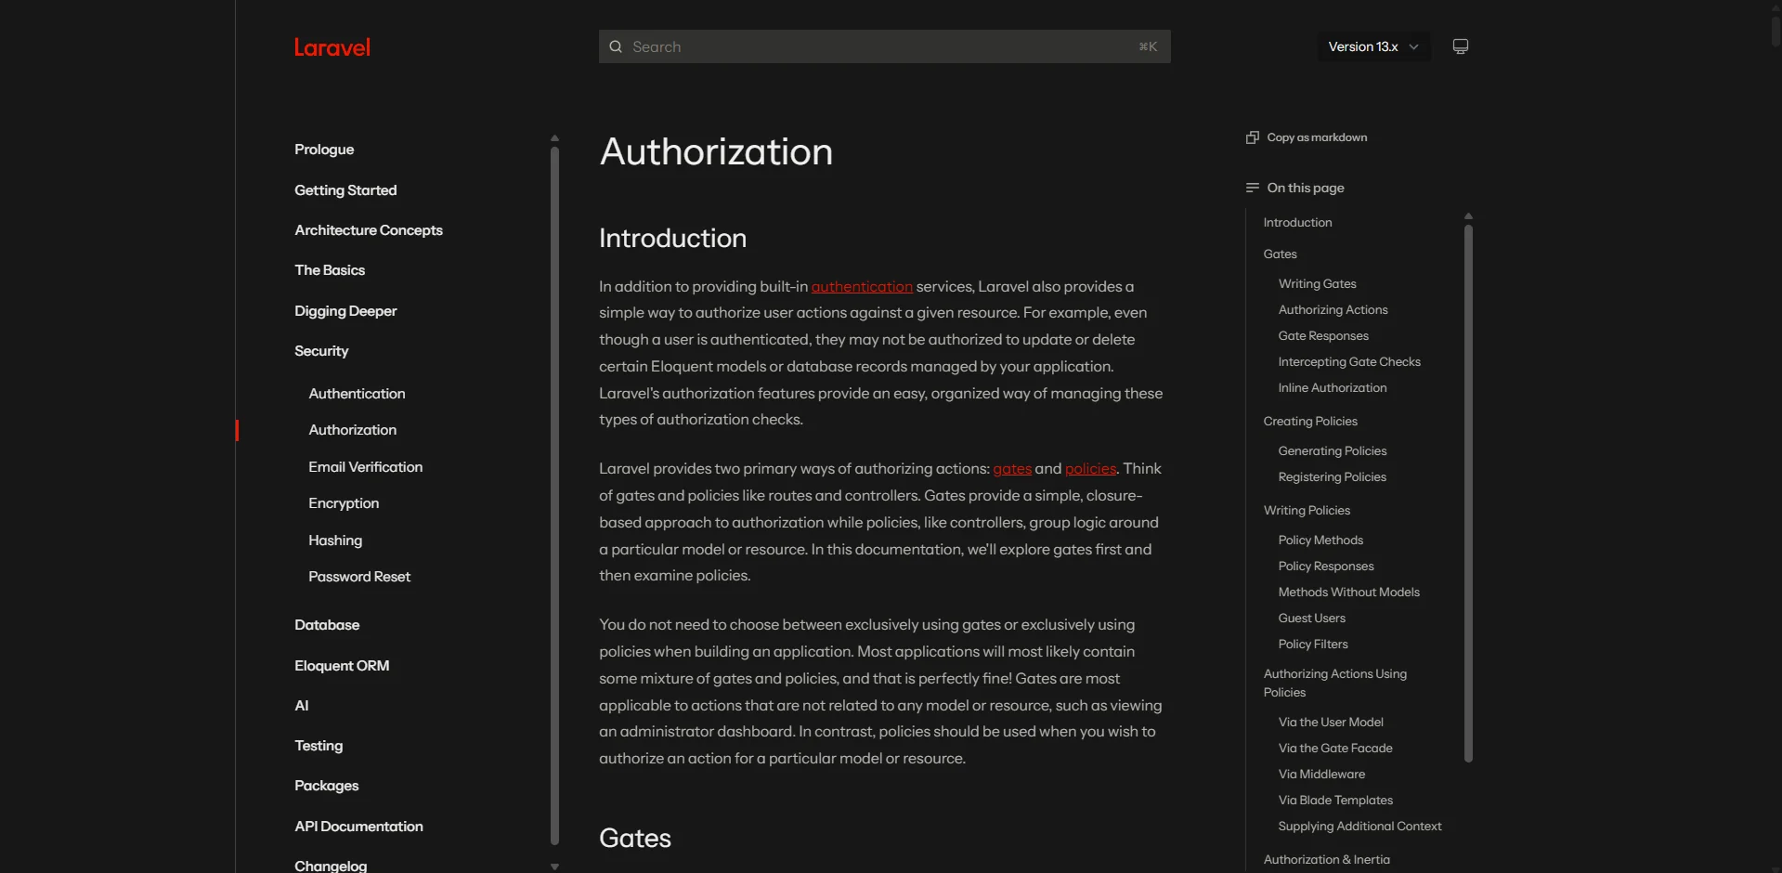1782x873 pixels.
Task: Expand The Basics section
Action: pyautogui.click(x=330, y=270)
